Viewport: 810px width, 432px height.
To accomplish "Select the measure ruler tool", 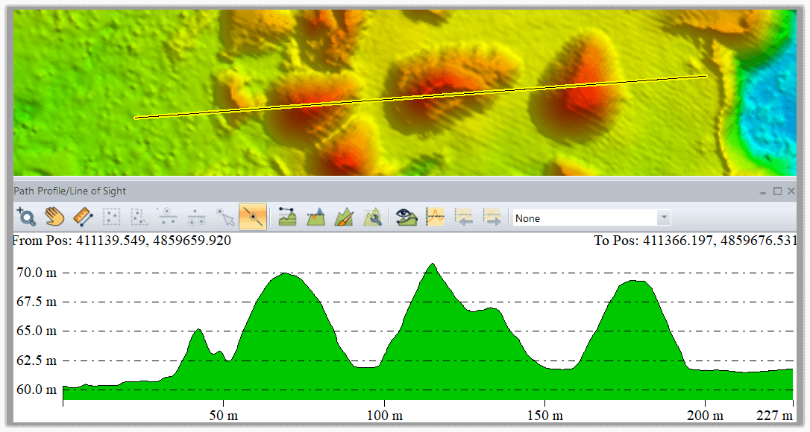I will coord(83,217).
